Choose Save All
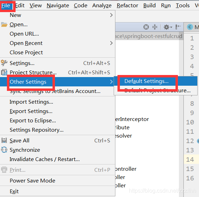 (57, 141)
